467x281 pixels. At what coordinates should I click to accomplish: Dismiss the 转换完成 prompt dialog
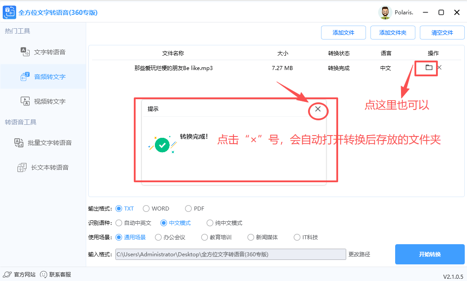coord(318,110)
